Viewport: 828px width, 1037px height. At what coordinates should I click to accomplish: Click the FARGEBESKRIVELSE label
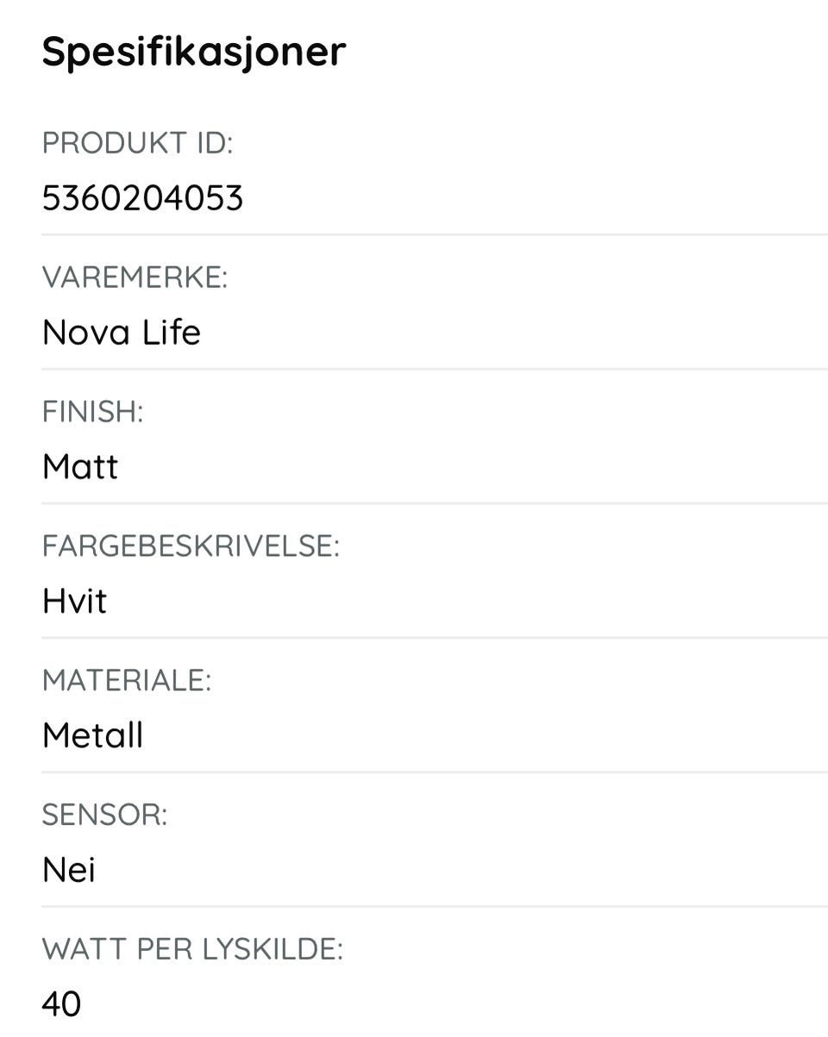[191, 547]
